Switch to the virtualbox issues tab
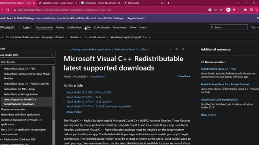 pos(58,3)
